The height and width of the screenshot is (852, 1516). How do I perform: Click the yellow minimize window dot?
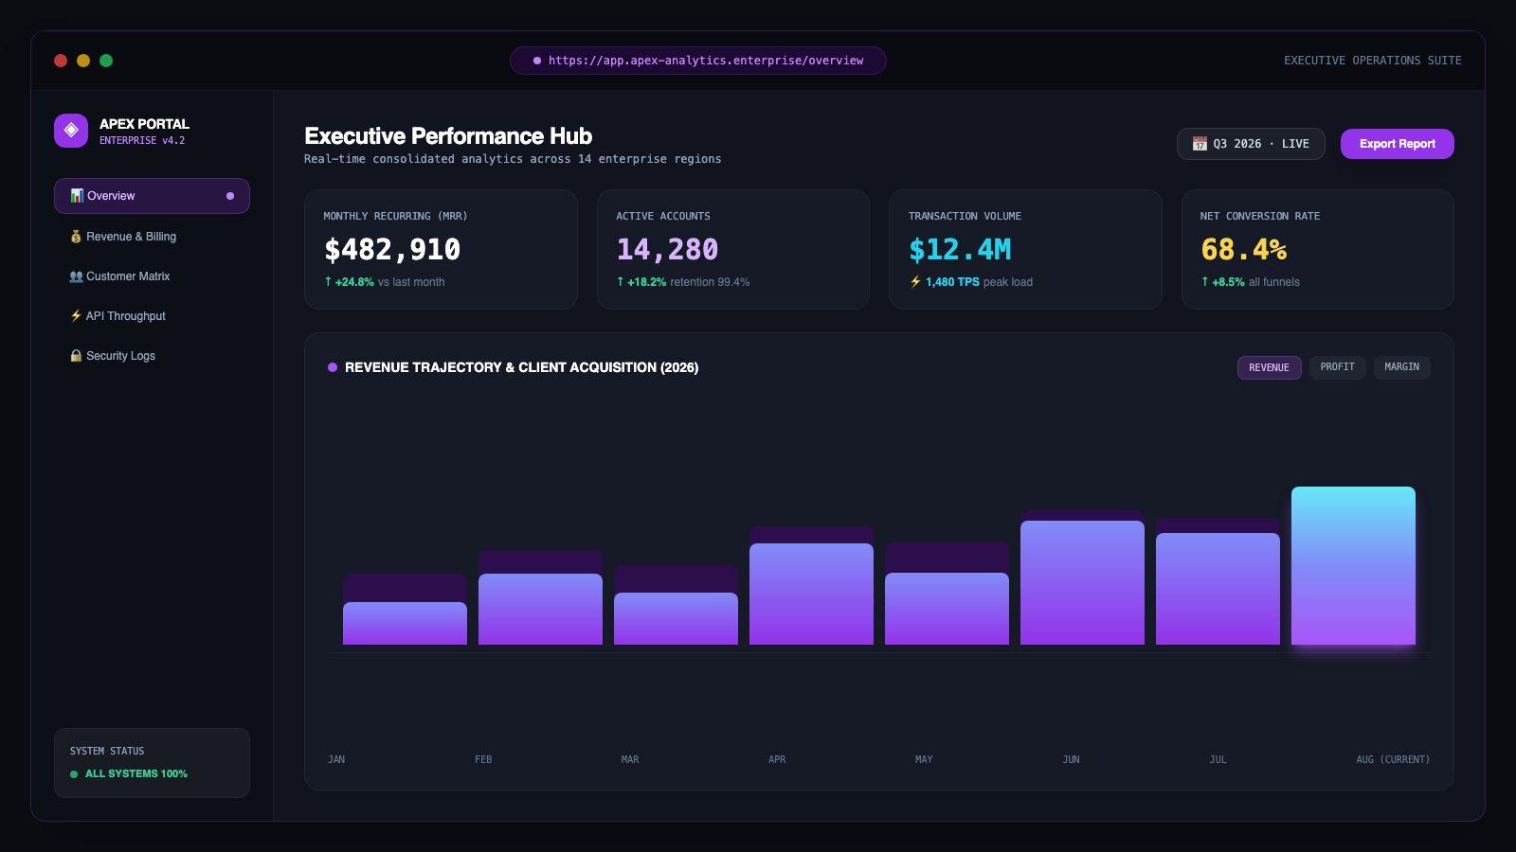point(83,61)
